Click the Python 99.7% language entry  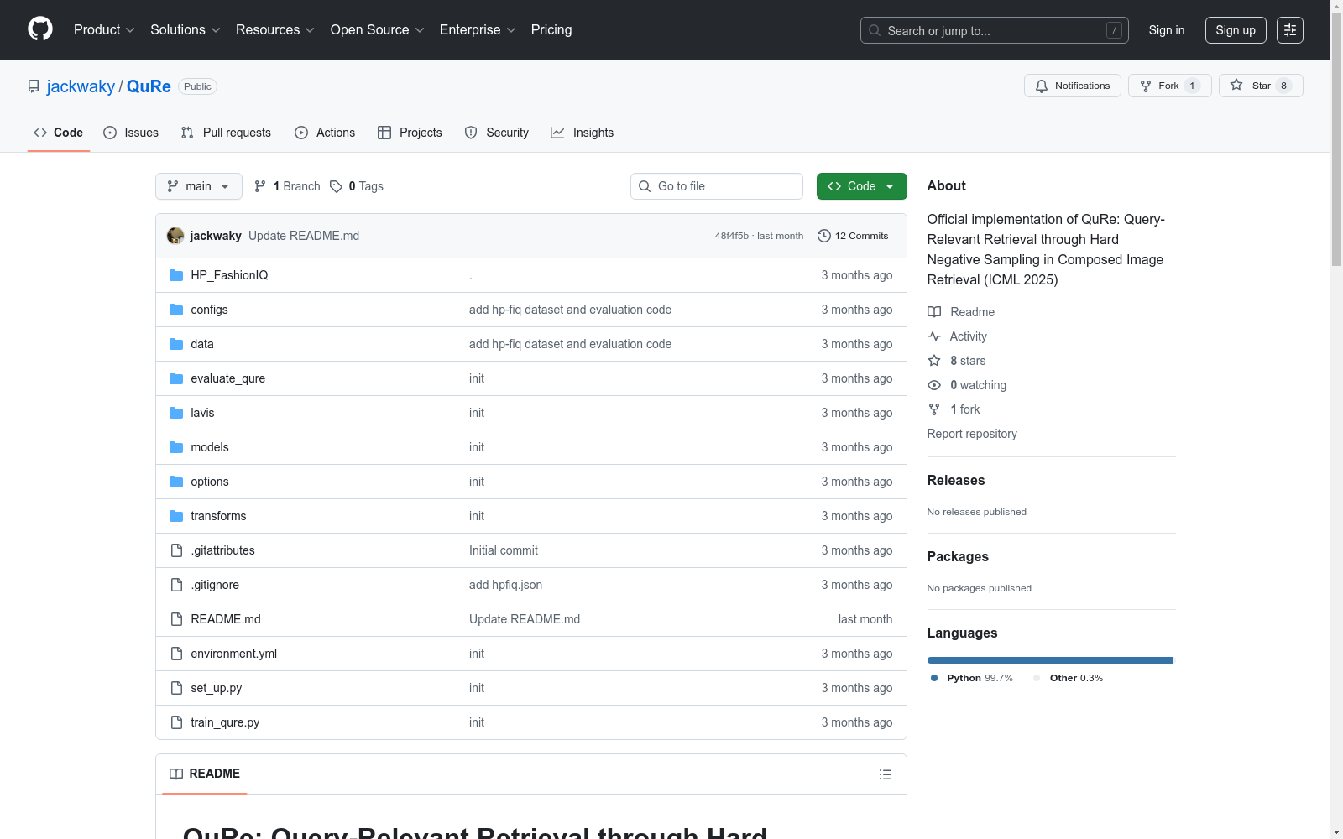tap(972, 678)
